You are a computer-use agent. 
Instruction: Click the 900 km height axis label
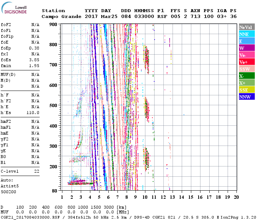53,25
